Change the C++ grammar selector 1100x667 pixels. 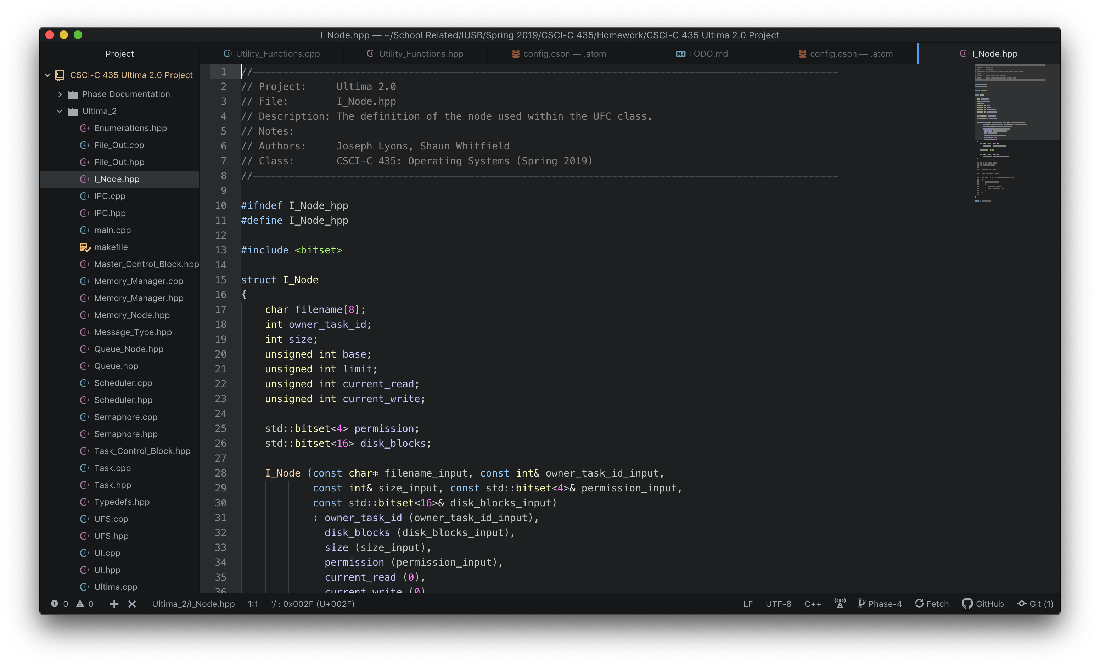click(813, 604)
